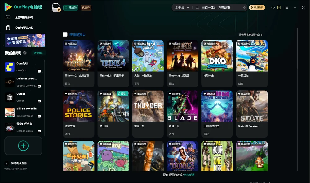This screenshot has width=310, height=183.
Task: Open the user avatar profile
Action: [x=56, y=7]
